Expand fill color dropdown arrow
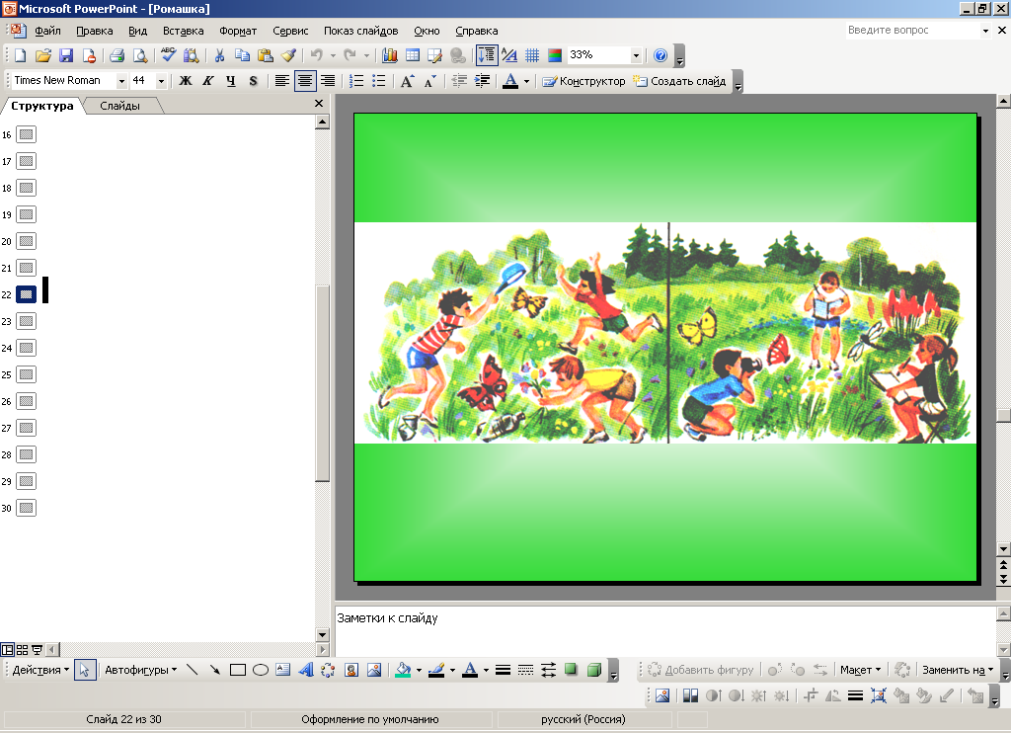Viewport: 1011px width, 733px height. [419, 670]
